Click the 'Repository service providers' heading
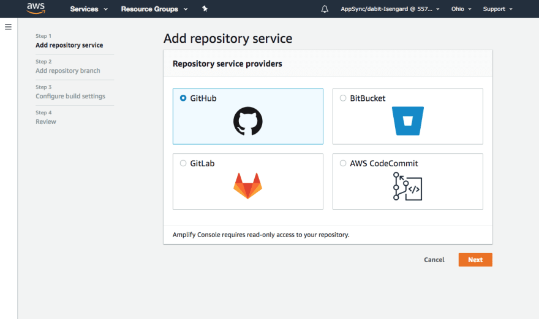Screen dimensions: 539x319 [x=227, y=64]
